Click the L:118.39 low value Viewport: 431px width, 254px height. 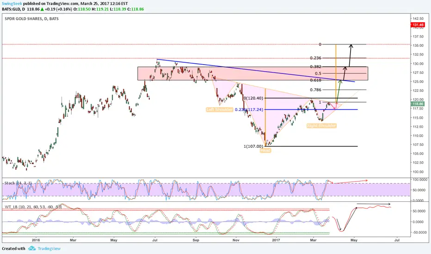117,9
